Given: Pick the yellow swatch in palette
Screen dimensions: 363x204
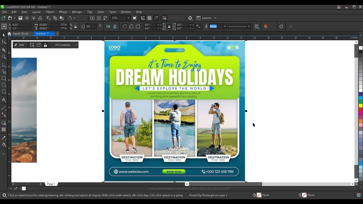Looking at the screenshot, I should (x=360, y=106).
